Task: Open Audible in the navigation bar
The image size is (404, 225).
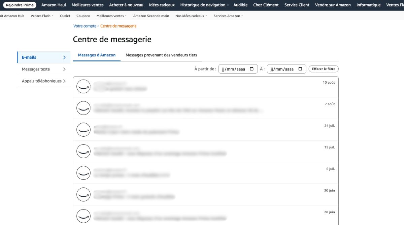Action: 240,5
